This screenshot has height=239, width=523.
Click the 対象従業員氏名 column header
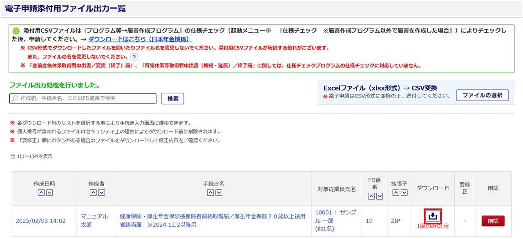(337, 189)
